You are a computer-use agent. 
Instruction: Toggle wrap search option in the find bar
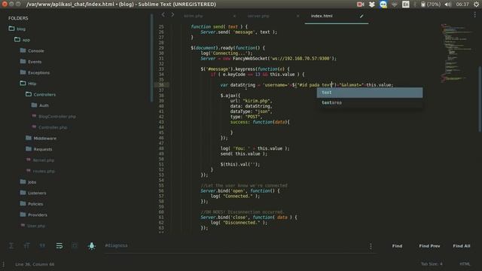[59, 246]
